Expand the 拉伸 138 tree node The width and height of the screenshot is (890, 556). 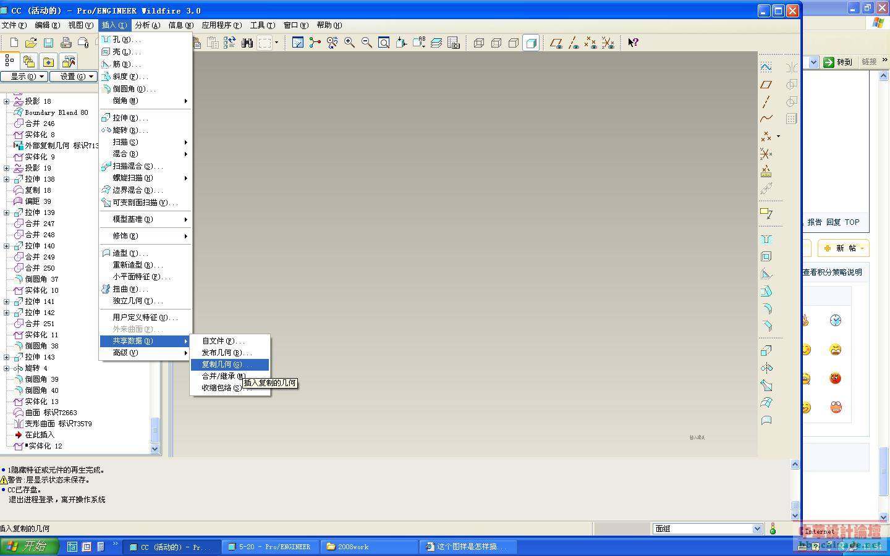7,179
